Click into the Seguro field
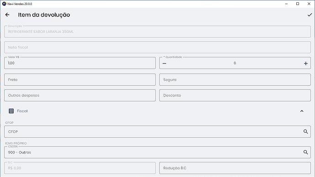Screen dimensions: 315x177 click(x=235, y=80)
